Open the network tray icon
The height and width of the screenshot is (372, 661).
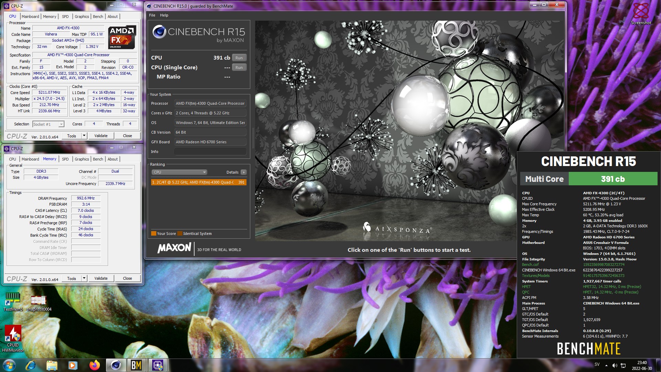tap(623, 365)
